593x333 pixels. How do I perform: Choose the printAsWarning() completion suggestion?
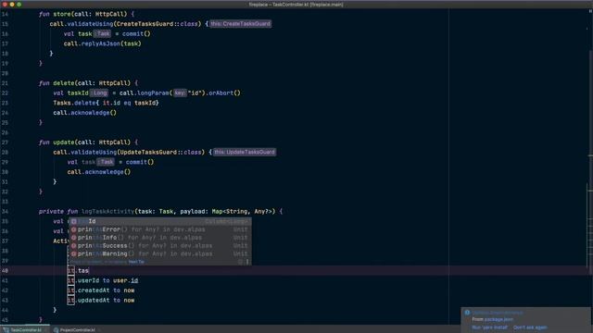click(x=159, y=254)
